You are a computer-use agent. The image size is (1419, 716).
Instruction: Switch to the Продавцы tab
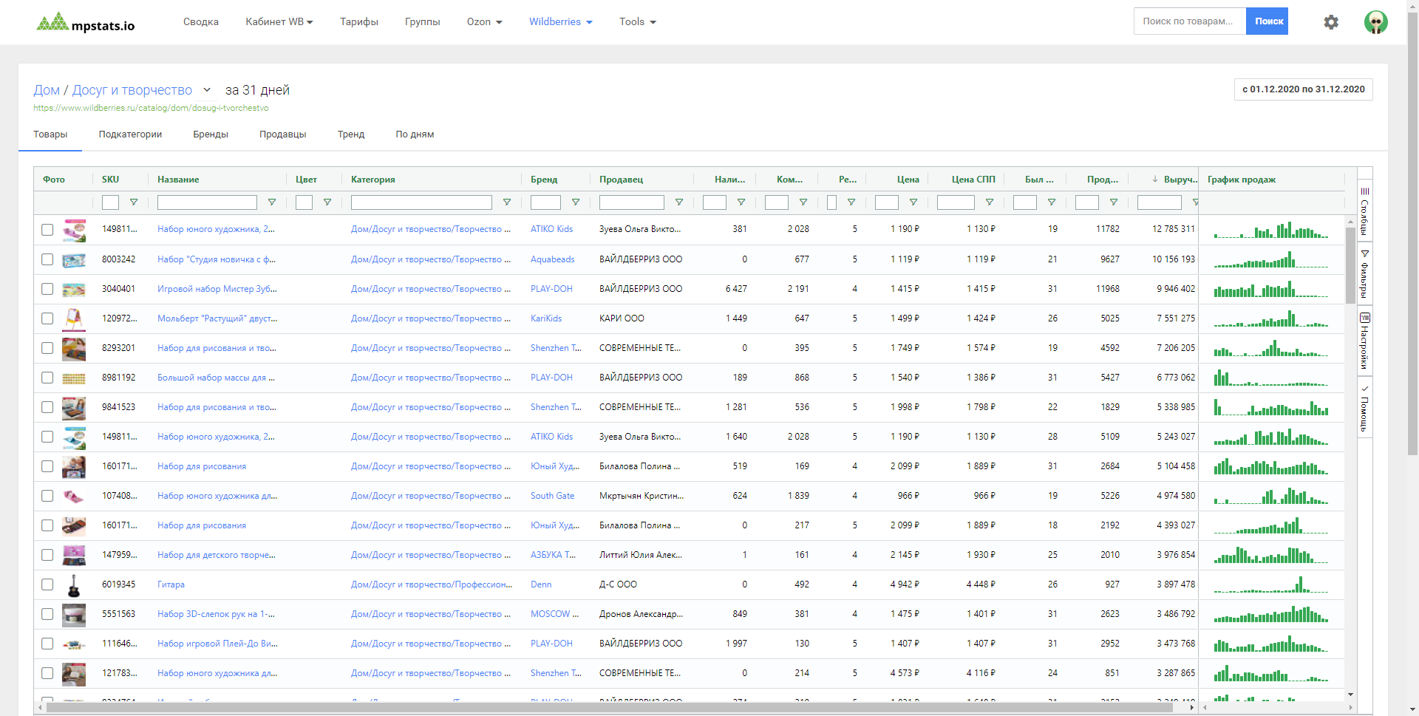(x=282, y=134)
